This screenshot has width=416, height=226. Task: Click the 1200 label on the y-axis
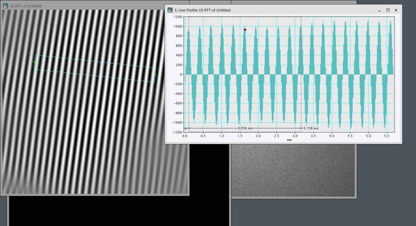[x=178, y=17]
